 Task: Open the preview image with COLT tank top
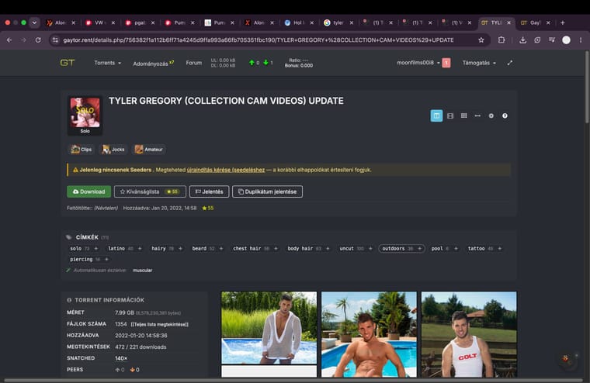pyautogui.click(x=469, y=334)
